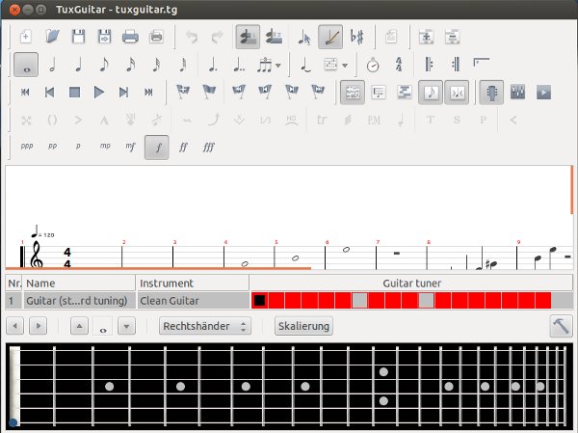Screen dimensions: 578x433
Task: Select Guitar (st...rd tuning) track name
Action: 79,301
